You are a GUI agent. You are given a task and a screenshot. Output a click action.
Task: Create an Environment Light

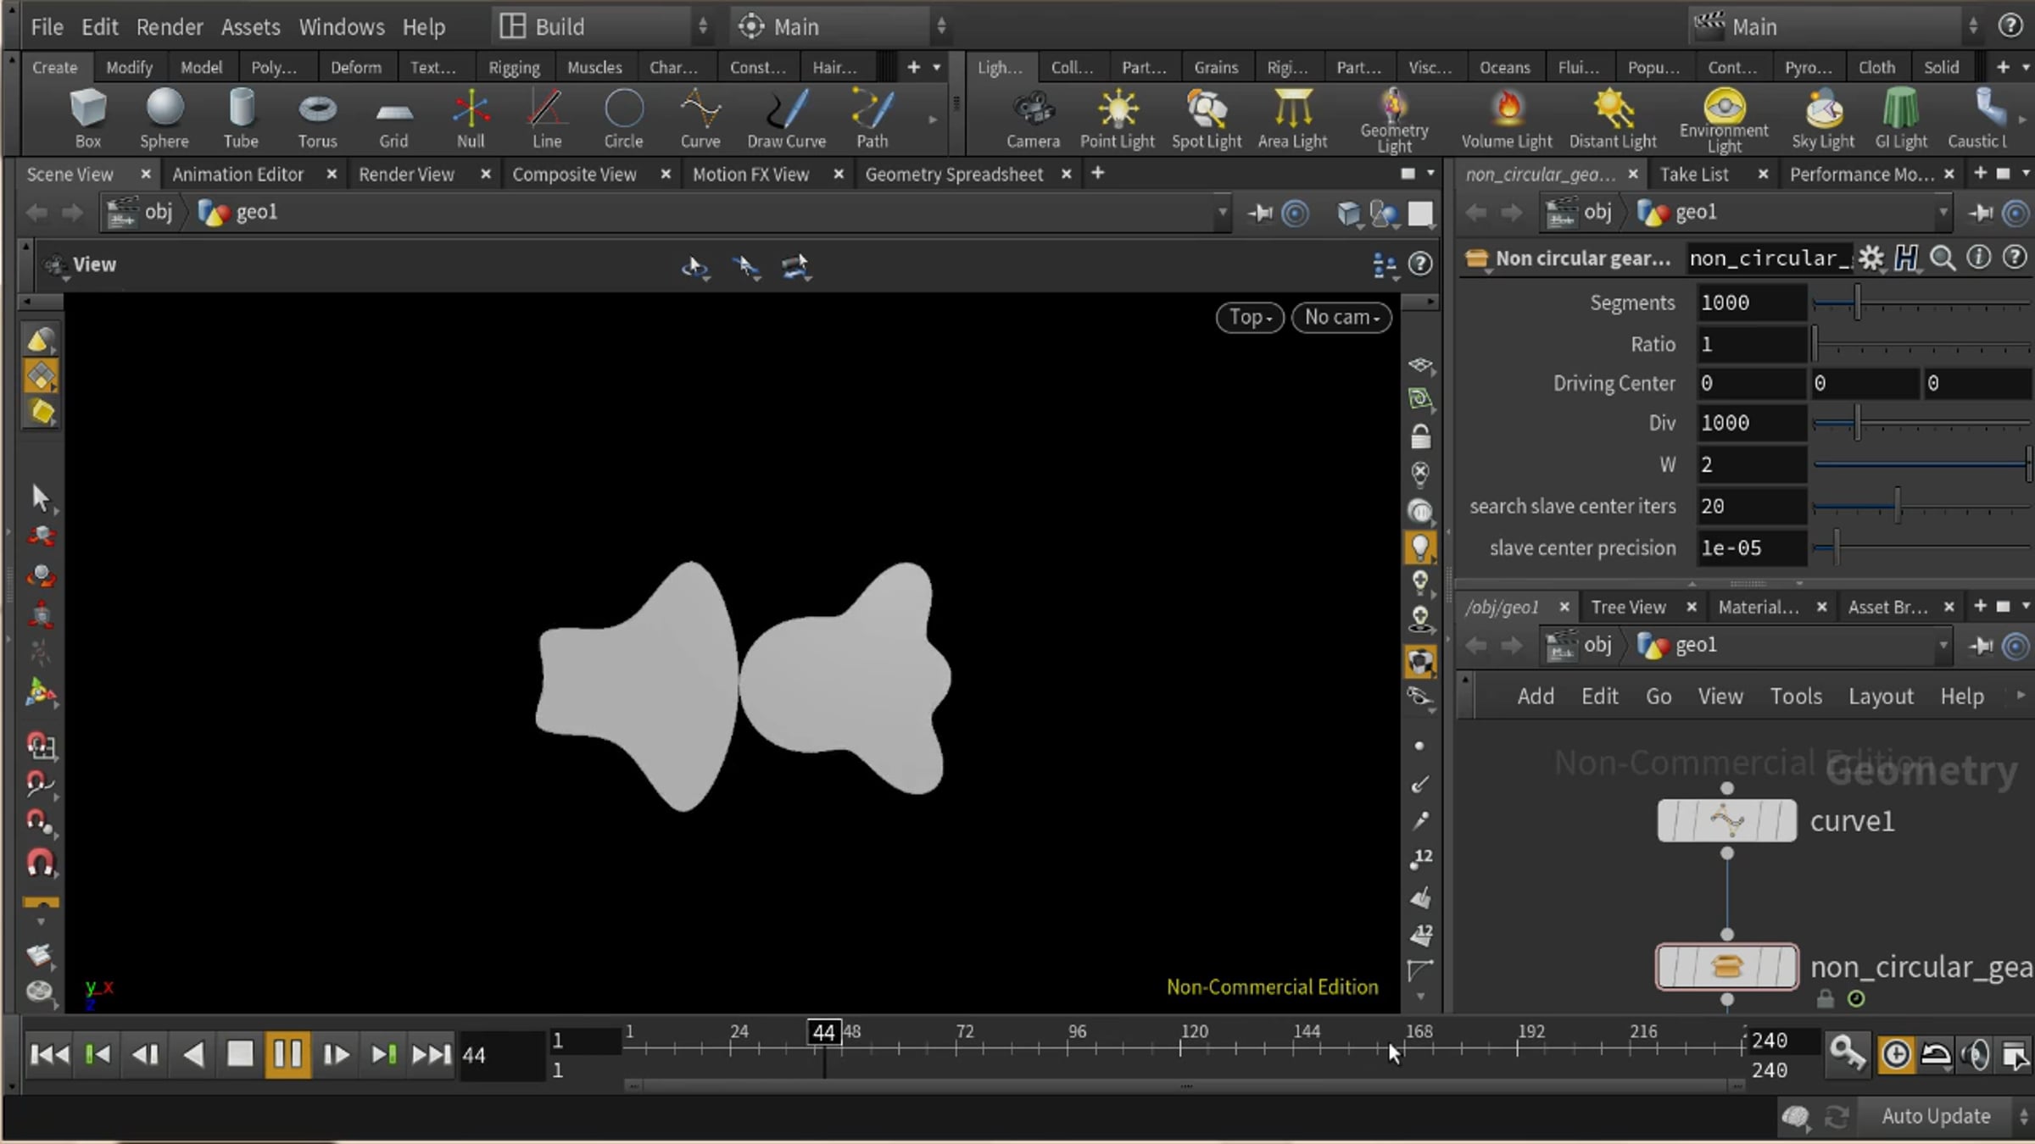coord(1724,120)
